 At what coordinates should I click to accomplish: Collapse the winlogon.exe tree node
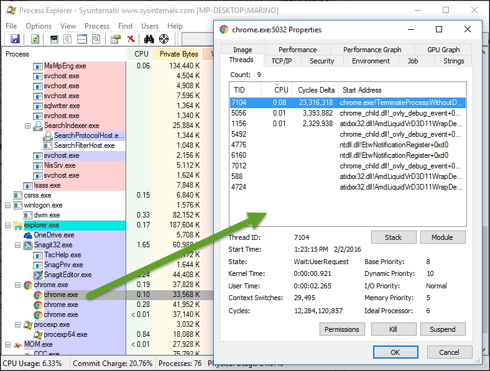[8, 205]
